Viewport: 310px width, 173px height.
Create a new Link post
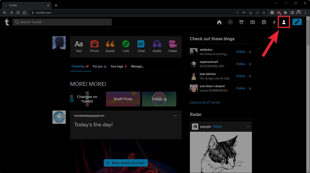[126, 46]
